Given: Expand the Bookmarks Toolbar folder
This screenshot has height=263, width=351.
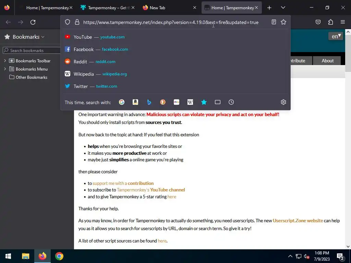Looking at the screenshot, I should pyautogui.click(x=5, y=61).
